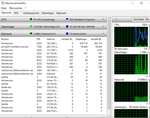Screen dimensions: 150x118
Task: Select chrome.exe row with 205.716 total
Action: pyautogui.click(x=52, y=43)
